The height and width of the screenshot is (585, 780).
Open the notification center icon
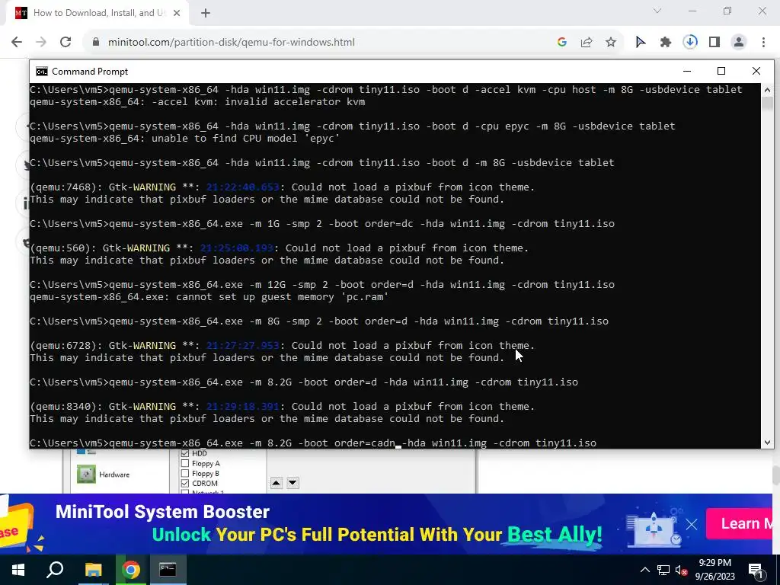pyautogui.click(x=756, y=570)
